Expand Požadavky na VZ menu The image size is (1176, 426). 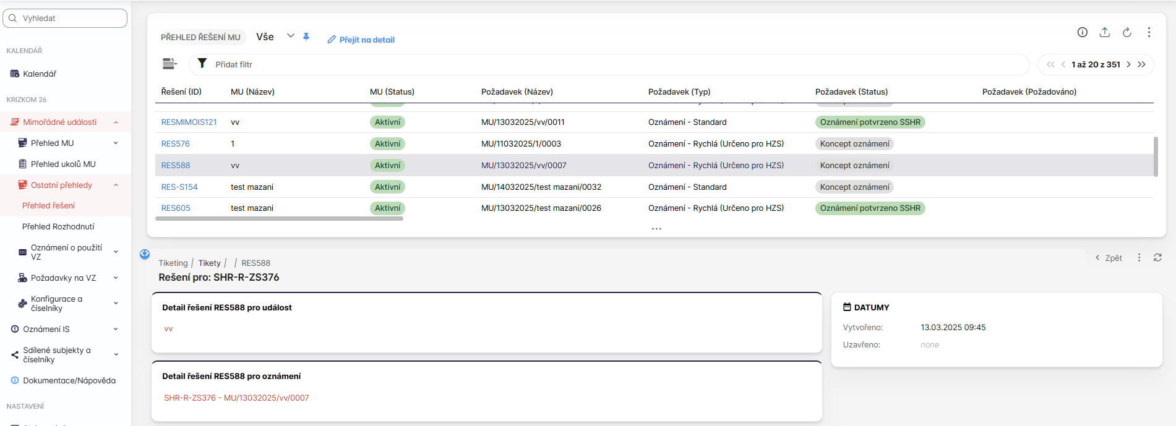point(116,278)
